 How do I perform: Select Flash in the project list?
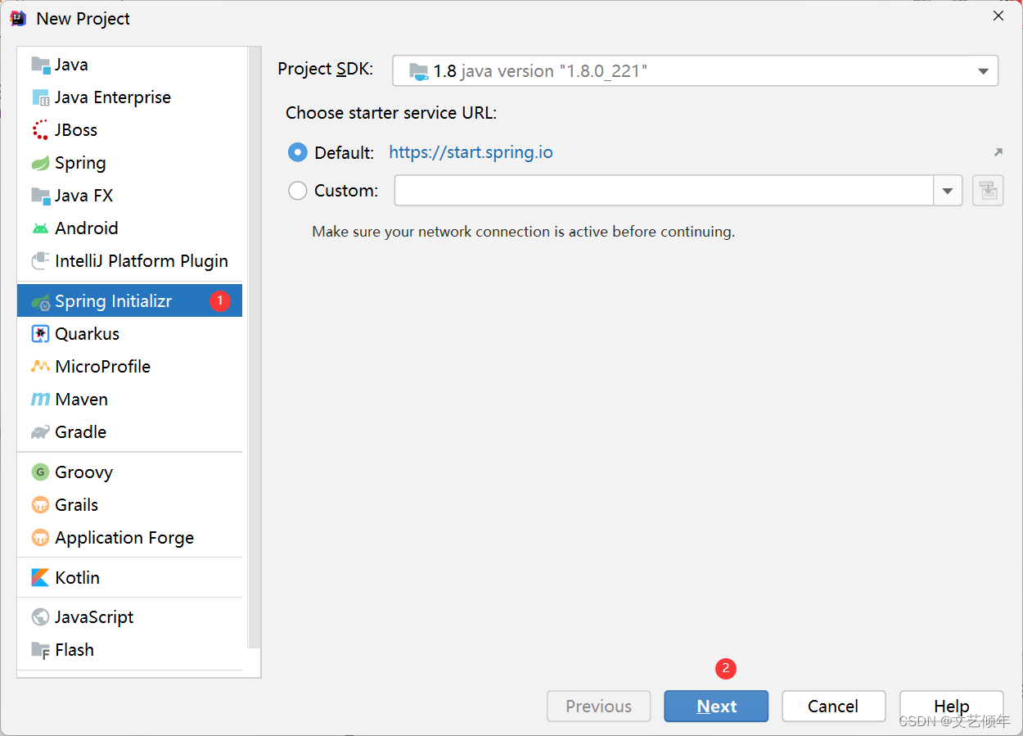pyautogui.click(x=129, y=650)
